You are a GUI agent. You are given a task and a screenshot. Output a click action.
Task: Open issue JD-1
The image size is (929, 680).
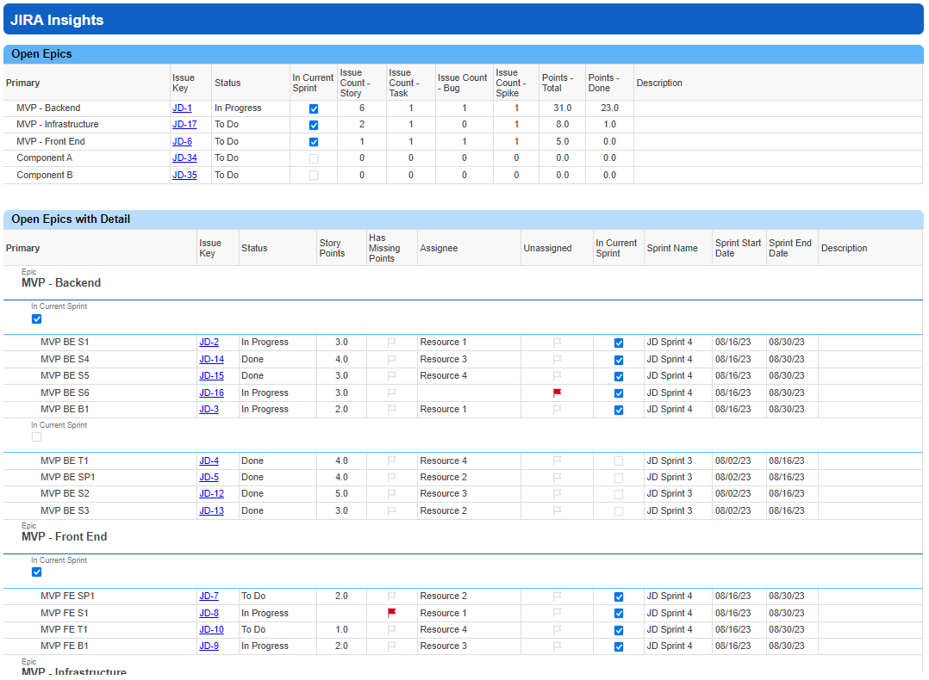click(182, 108)
